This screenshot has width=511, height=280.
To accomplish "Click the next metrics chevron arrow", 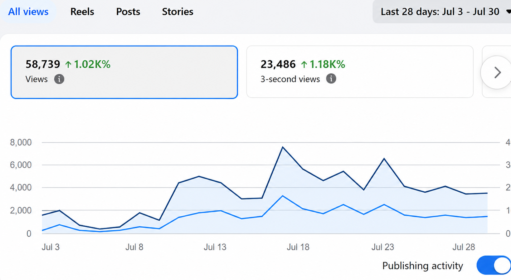I will [x=497, y=72].
